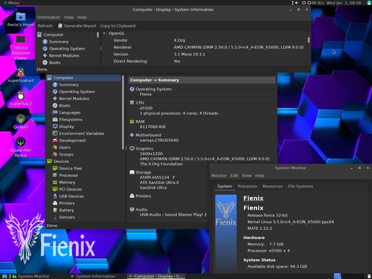Image resolution: width=372 pixels, height=279 pixels.
Task: Select Processor entry in sidebar
Action: pos(69,175)
